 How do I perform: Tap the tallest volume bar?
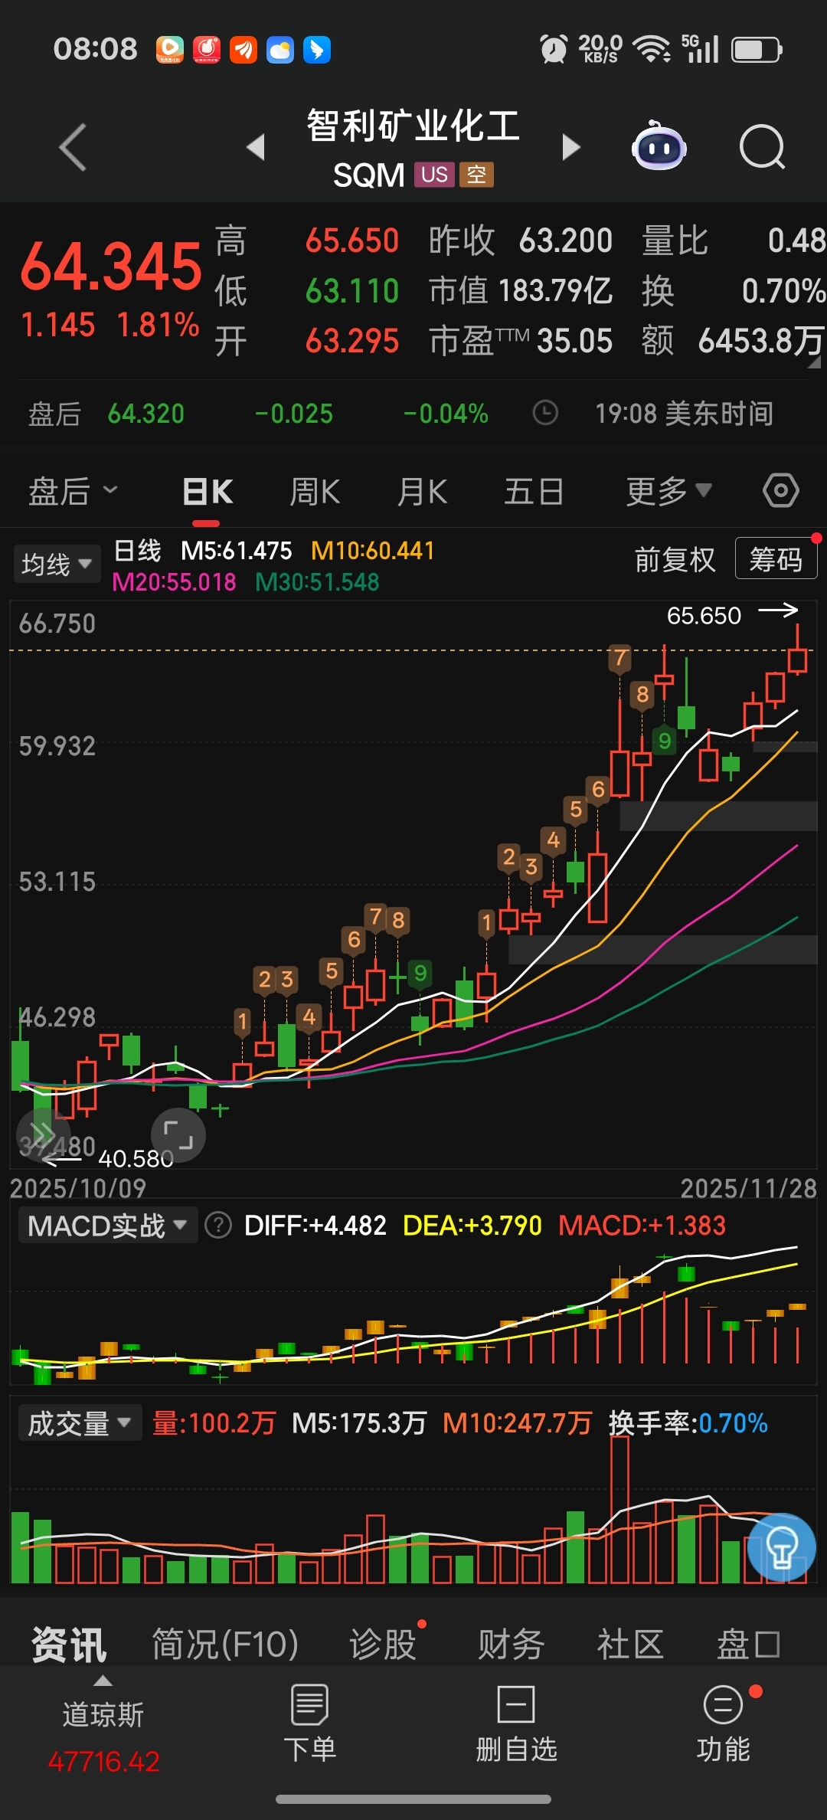pos(619,1509)
